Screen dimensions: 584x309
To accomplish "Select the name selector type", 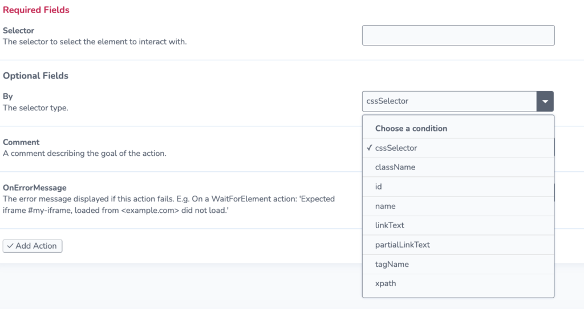I will click(458, 206).
